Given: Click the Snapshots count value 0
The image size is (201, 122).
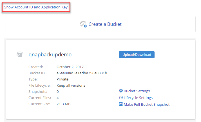Looking at the screenshot, I should 58,91.
